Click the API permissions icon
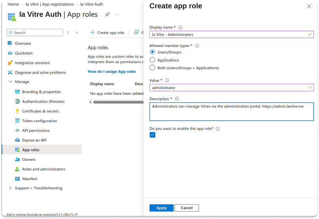The width and height of the screenshot is (319, 219). pyautogui.click(x=17, y=130)
